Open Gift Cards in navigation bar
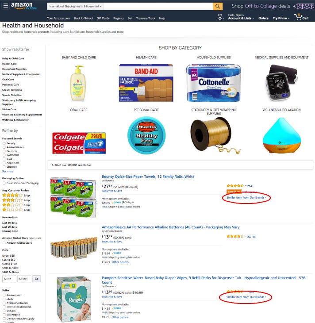 click(x=103, y=18)
